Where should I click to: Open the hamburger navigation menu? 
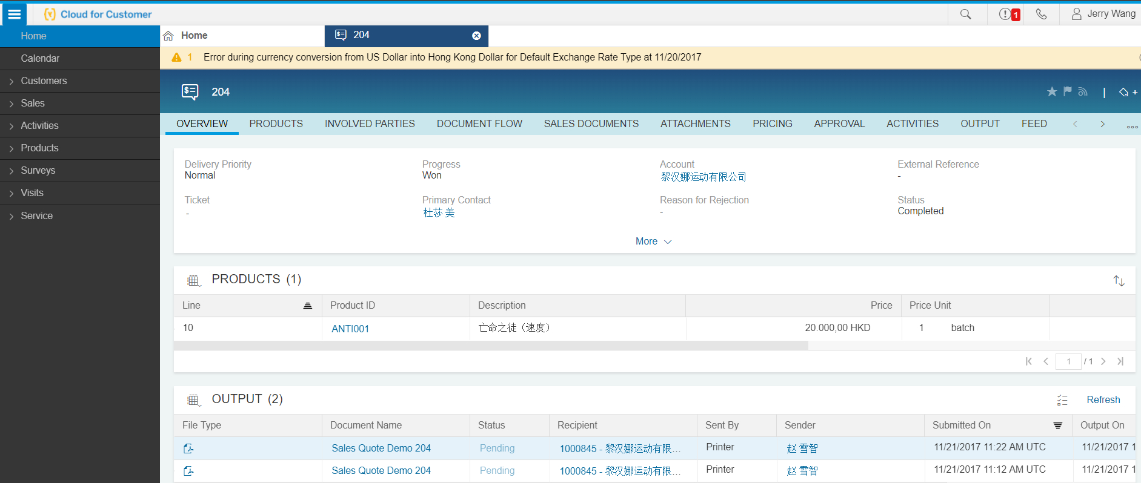[x=14, y=14]
